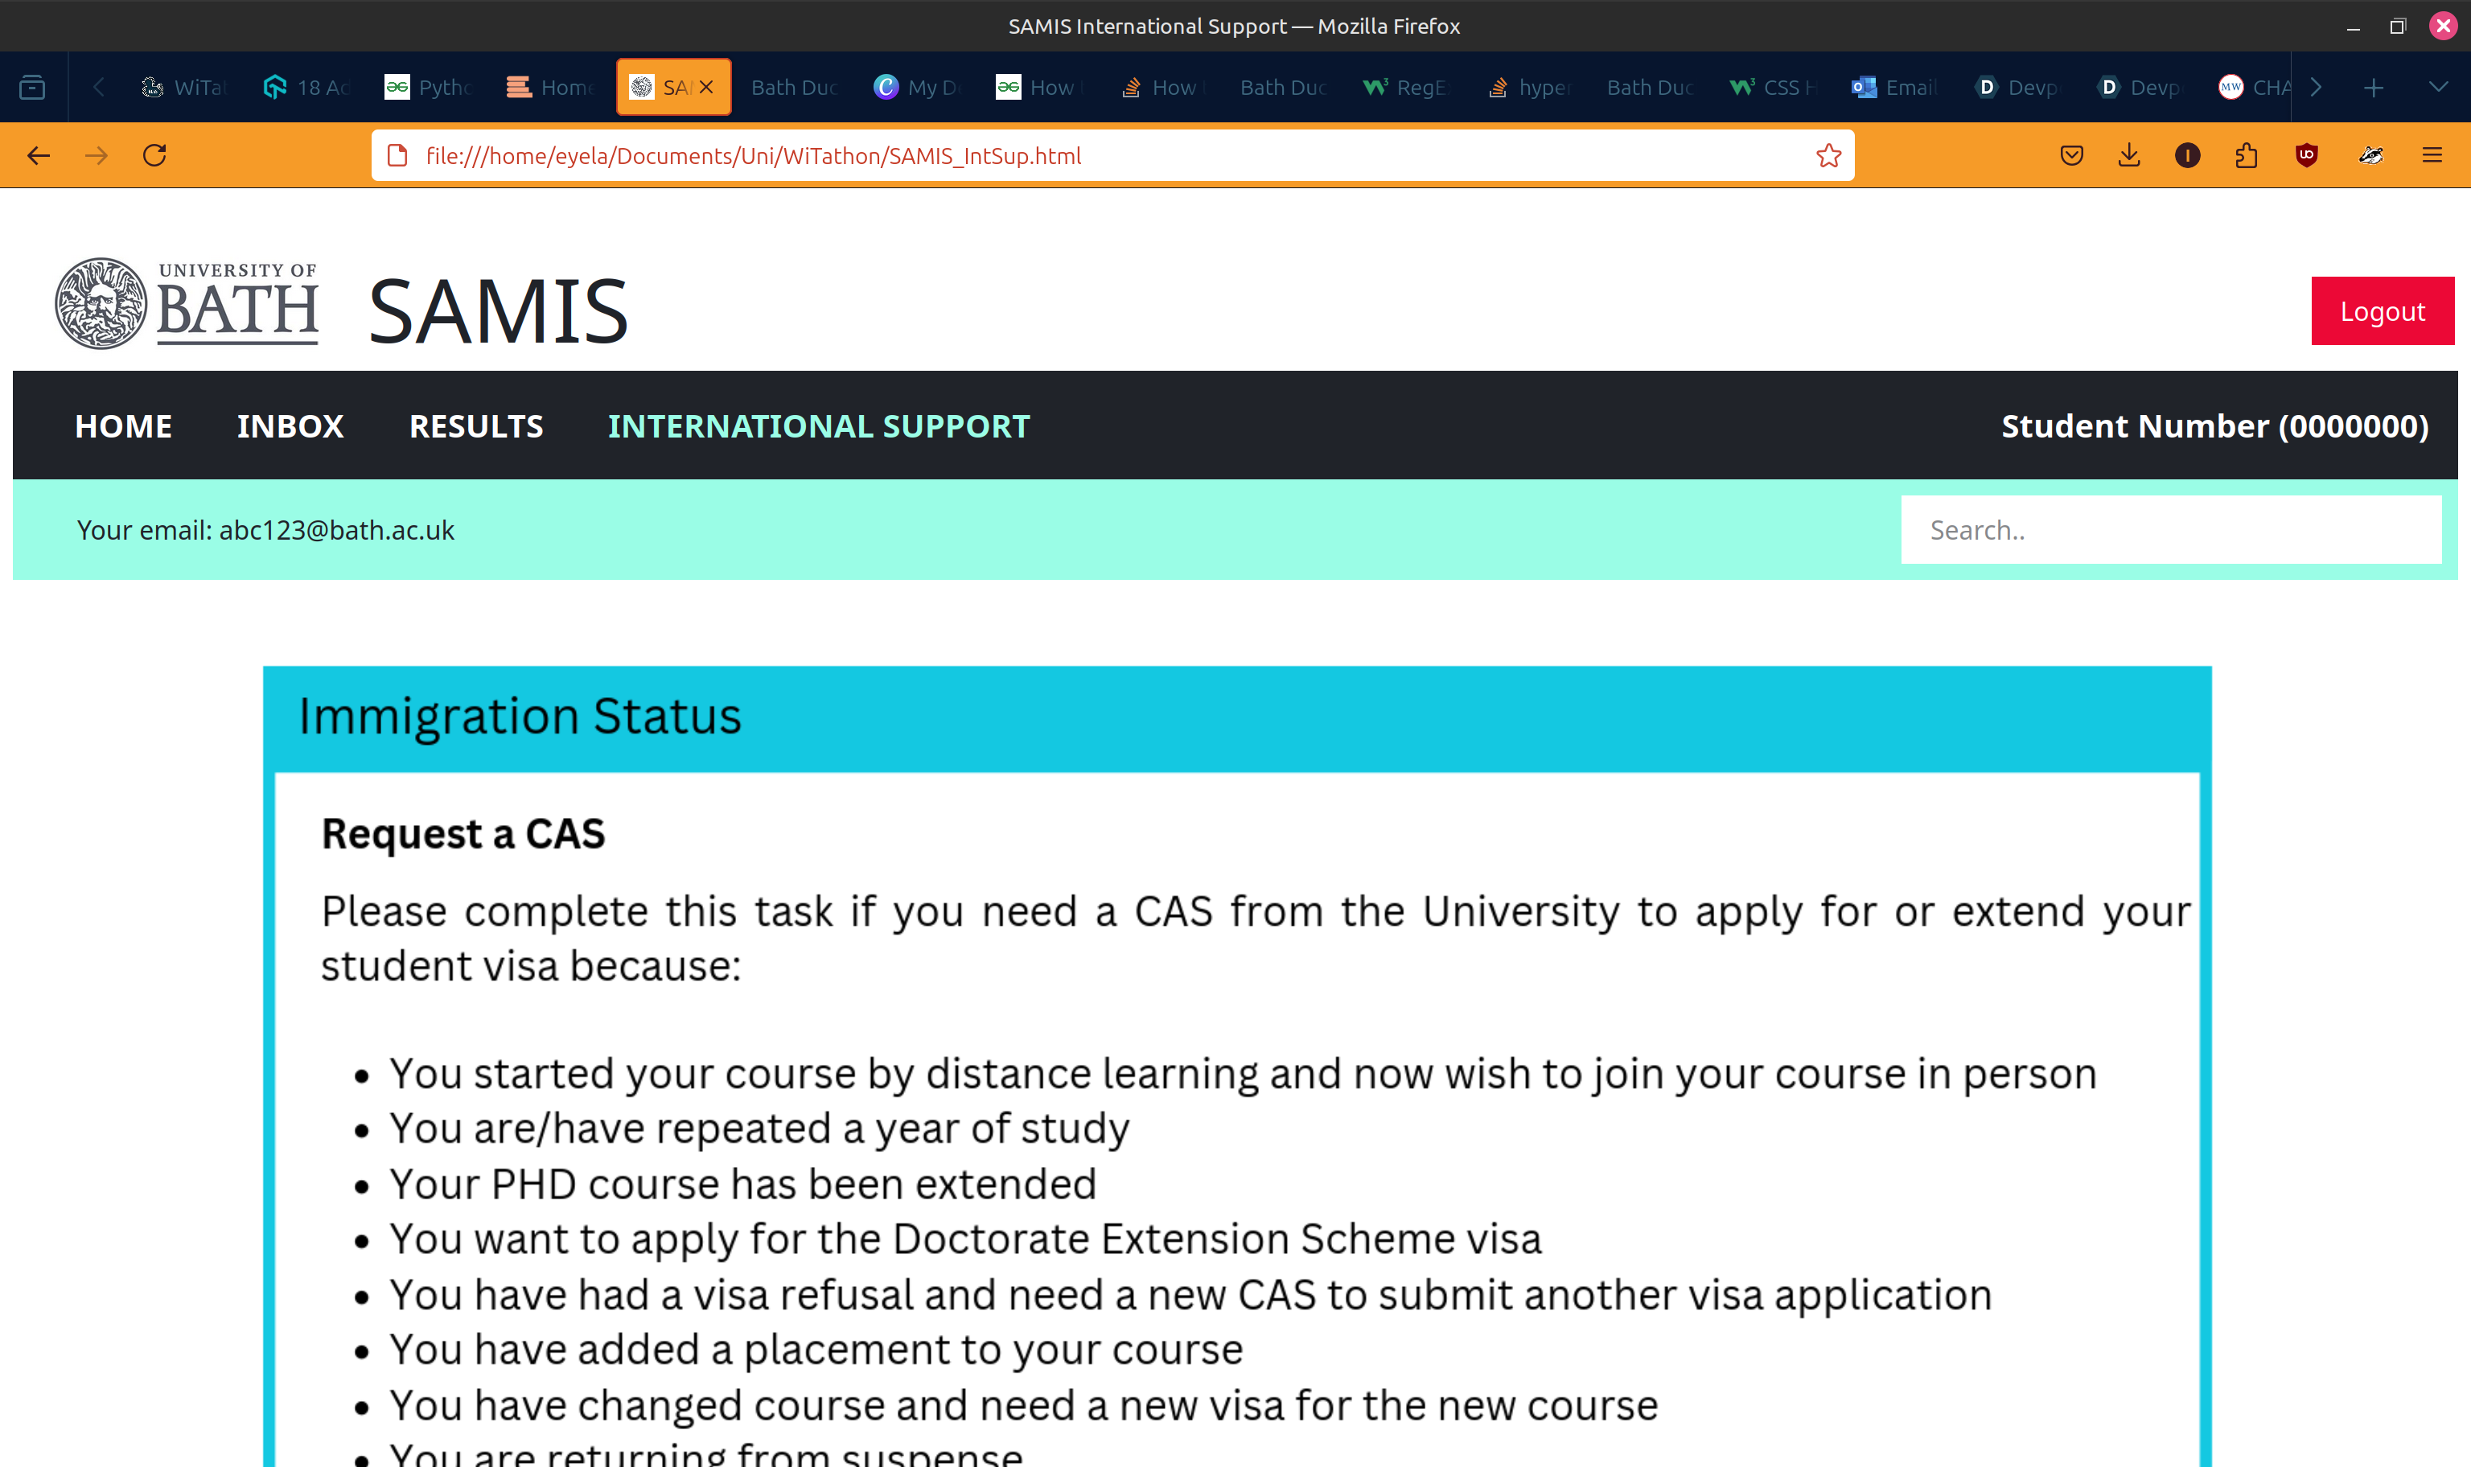Switch to the RegEx W3Schools tab
Screen dimensions: 2471x1467
(x=1405, y=87)
